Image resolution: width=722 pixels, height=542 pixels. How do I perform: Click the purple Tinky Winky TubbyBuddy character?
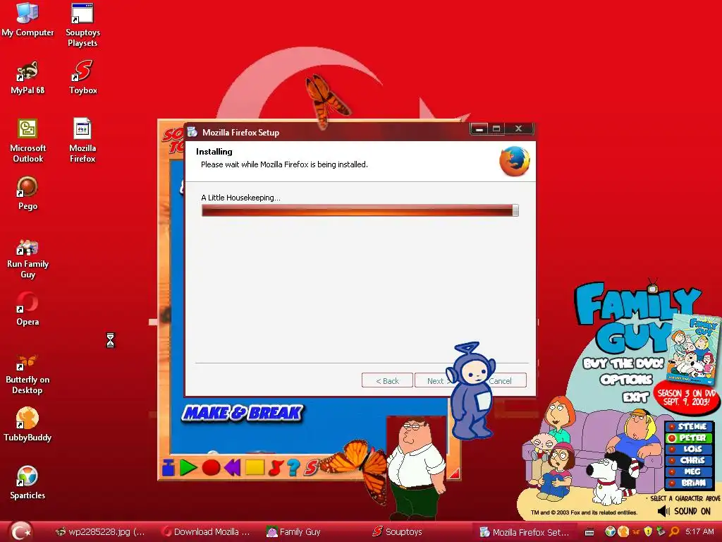pos(470,390)
